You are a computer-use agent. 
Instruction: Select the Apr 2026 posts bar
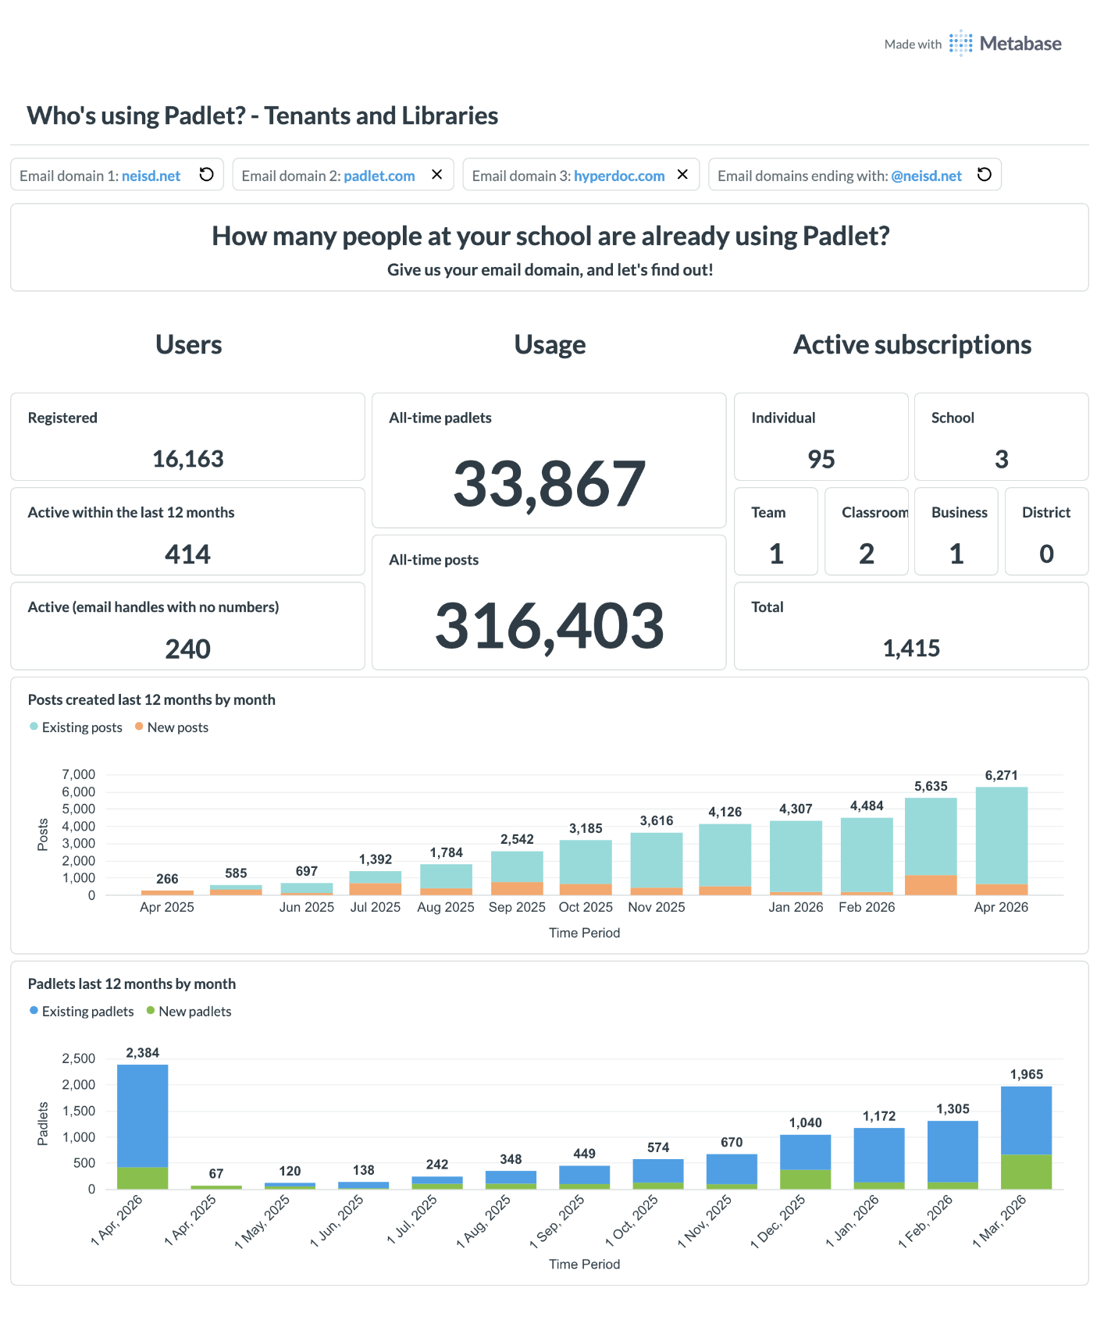coord(1001,841)
